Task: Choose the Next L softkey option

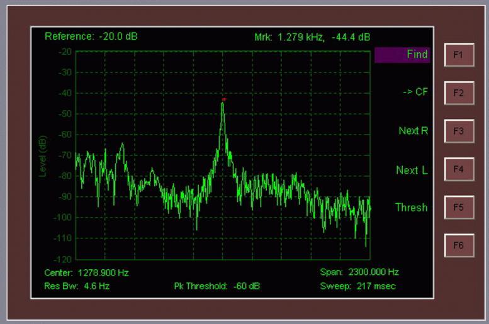Action: tap(412, 170)
